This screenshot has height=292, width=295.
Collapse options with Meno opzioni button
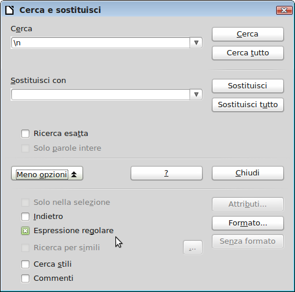tap(47, 173)
